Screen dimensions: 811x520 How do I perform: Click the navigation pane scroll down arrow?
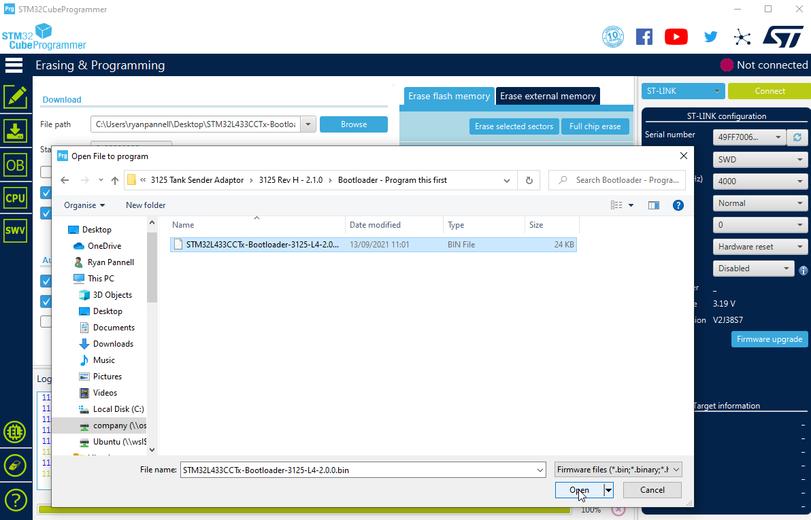click(x=152, y=450)
